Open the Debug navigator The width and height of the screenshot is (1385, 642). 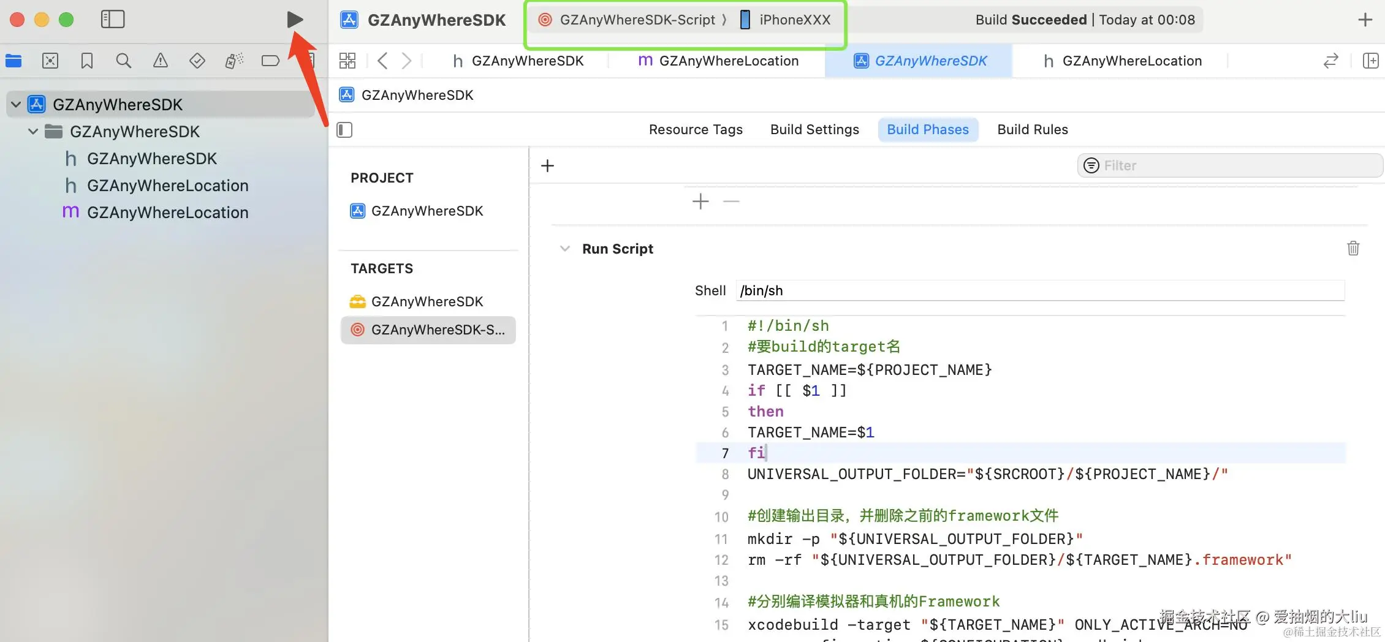point(234,61)
